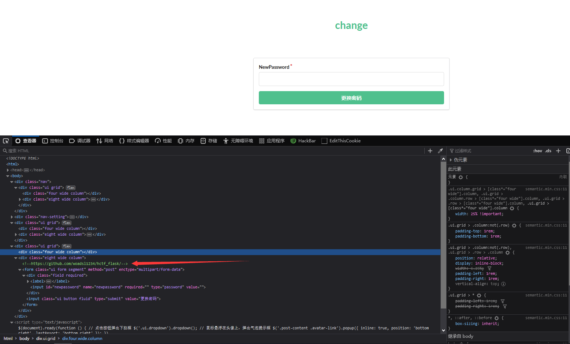This screenshot has width=570, height=344.
Task: Open semantic.min.css:11 link beside width 25% rule
Action: point(546,189)
